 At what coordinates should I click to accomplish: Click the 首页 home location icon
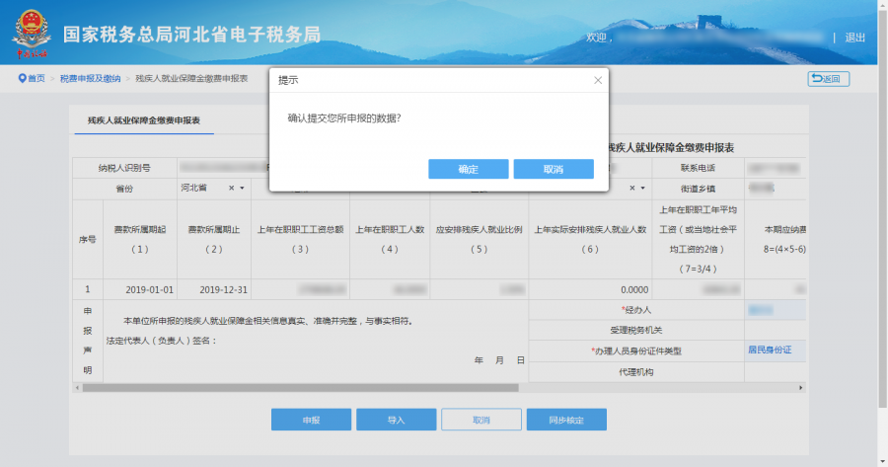22,78
